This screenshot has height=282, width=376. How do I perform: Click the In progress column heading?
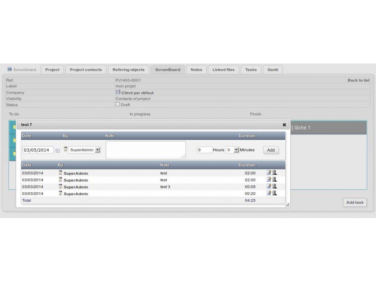coord(140,114)
